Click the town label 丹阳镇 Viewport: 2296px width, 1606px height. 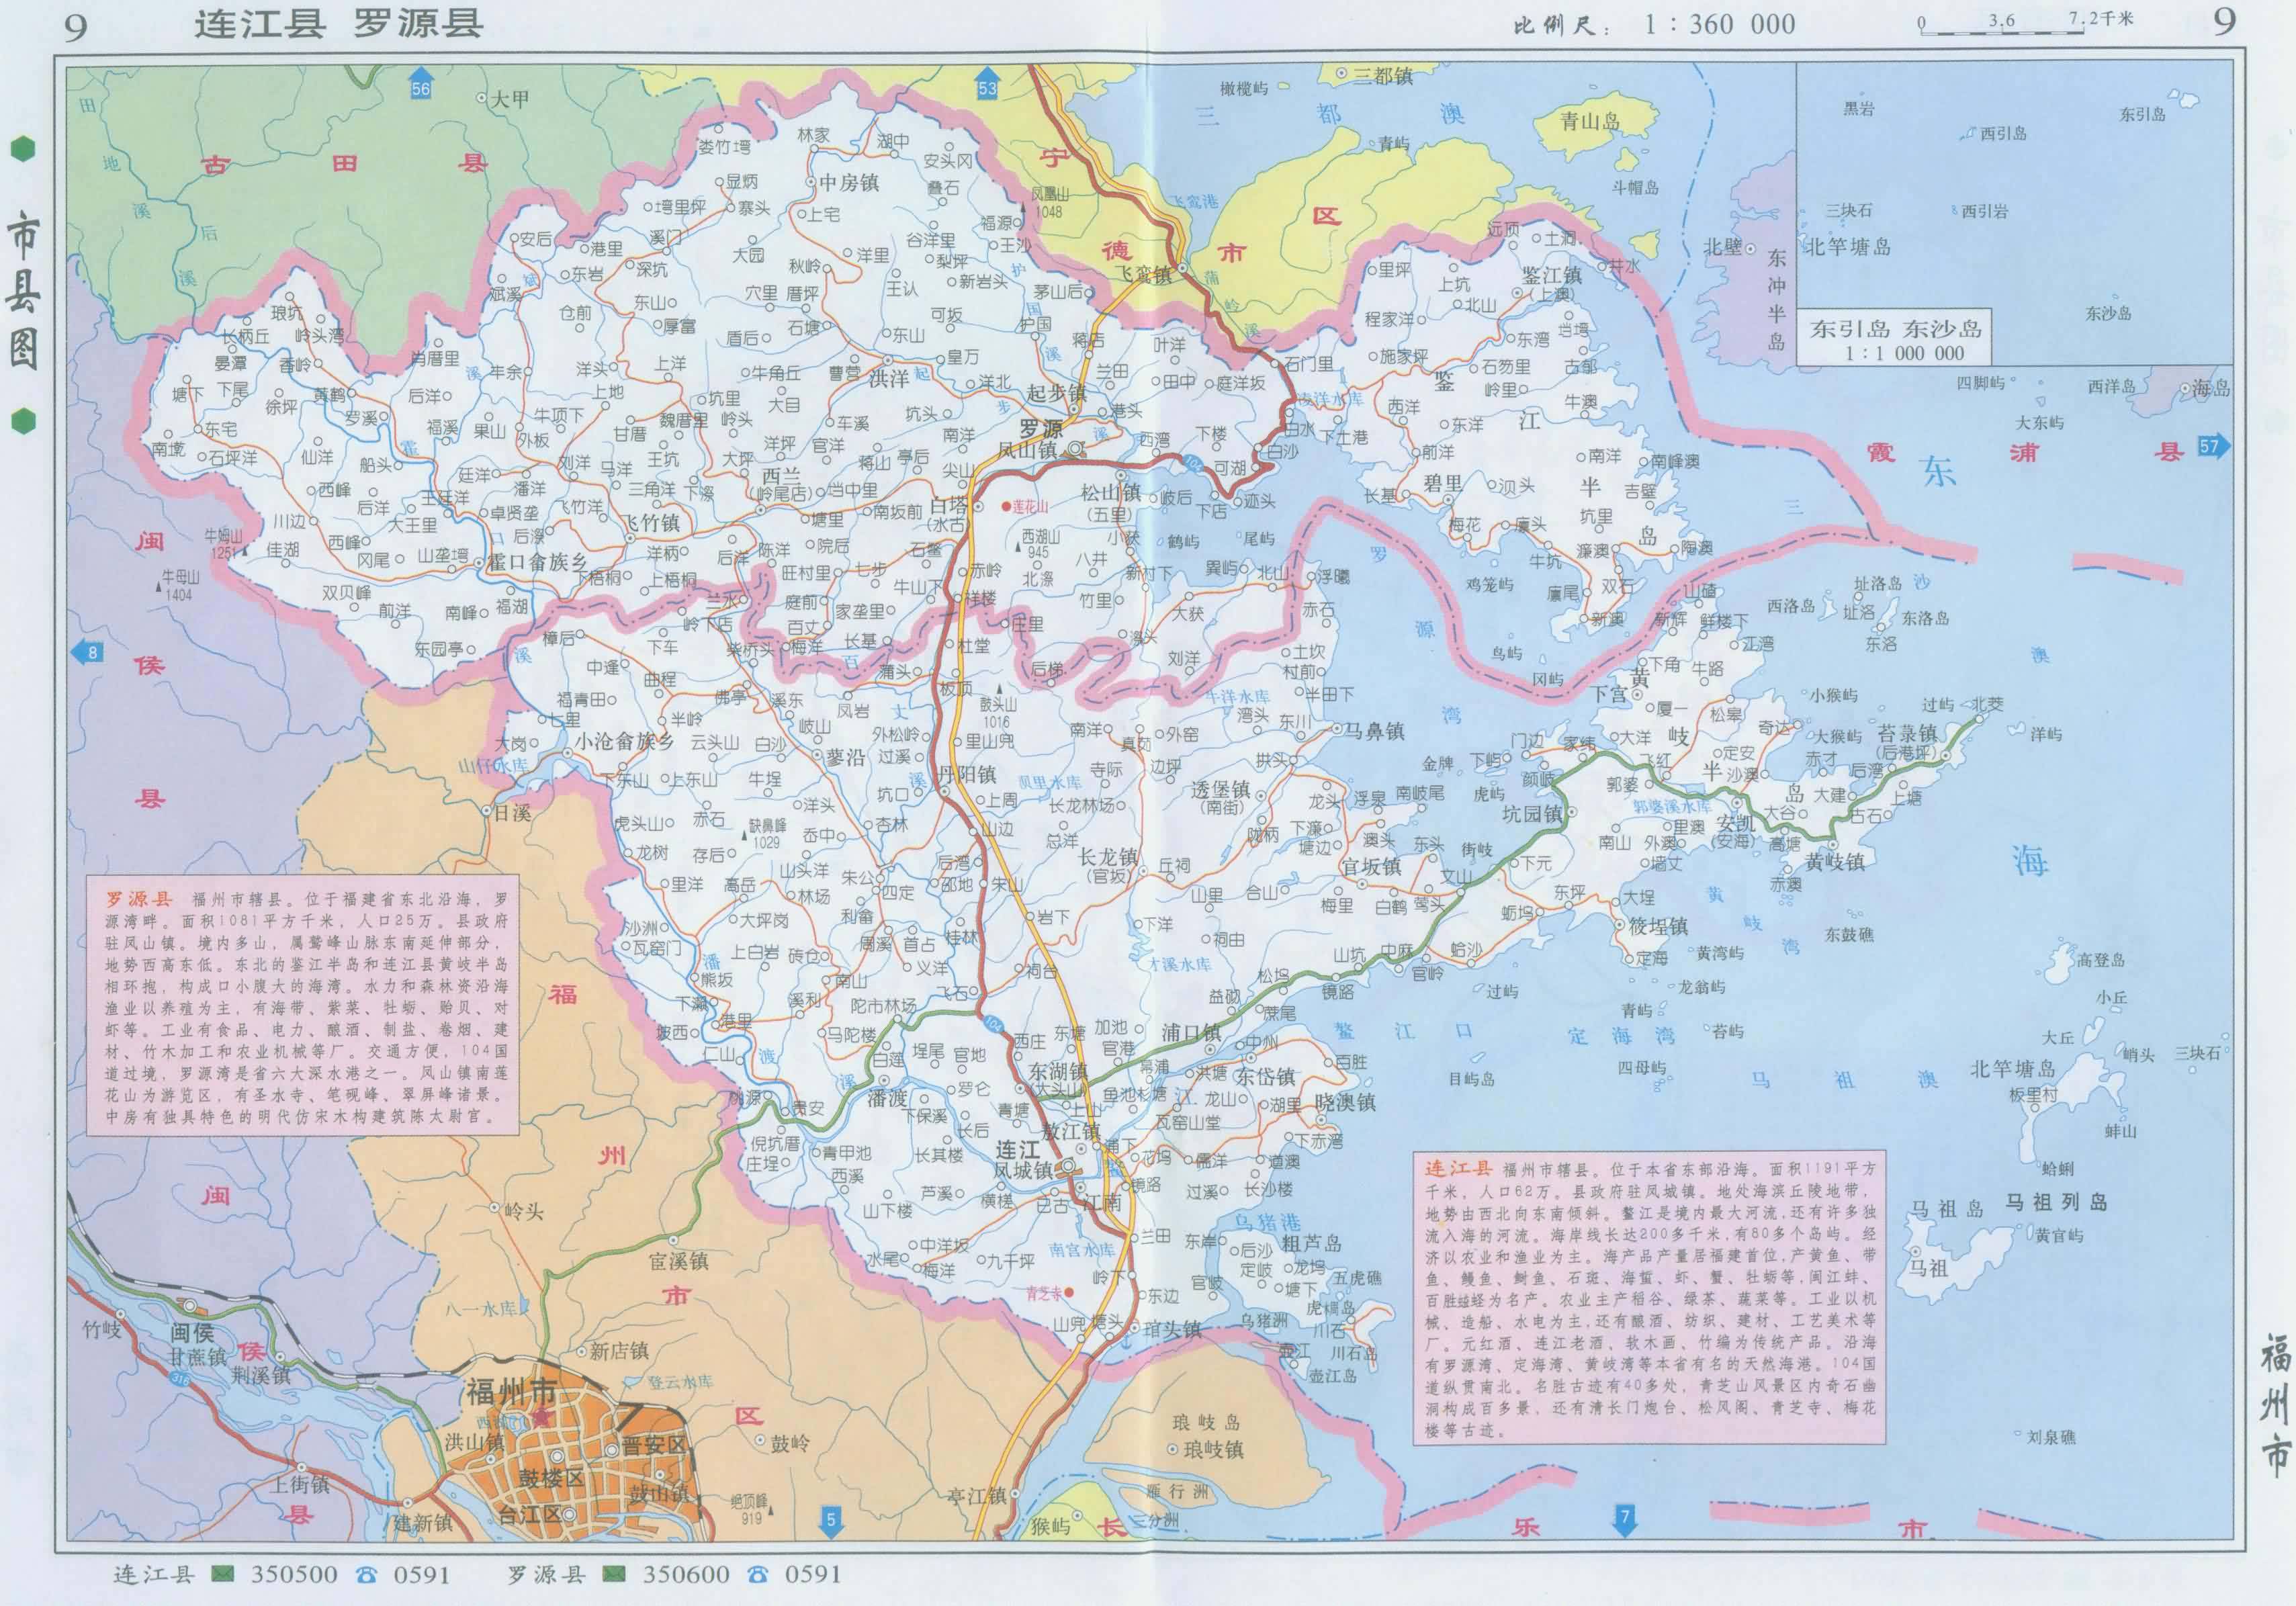point(966,774)
